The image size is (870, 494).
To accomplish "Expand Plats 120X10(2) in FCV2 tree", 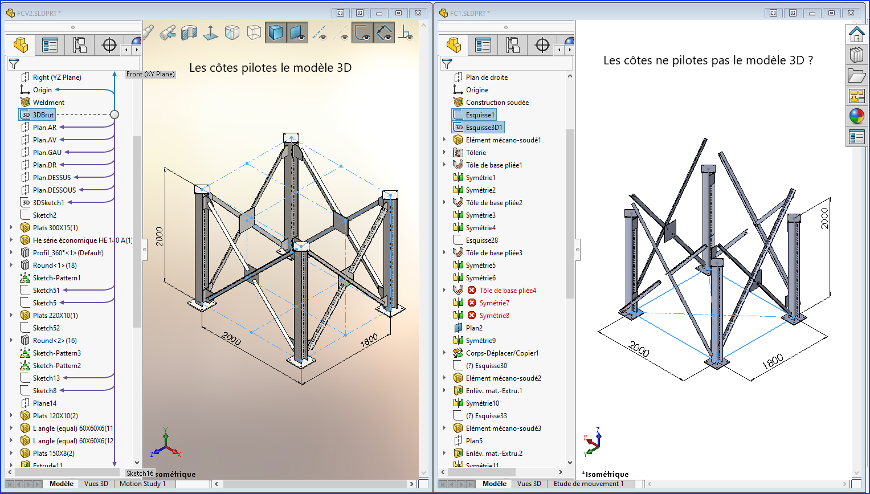I will (11, 415).
